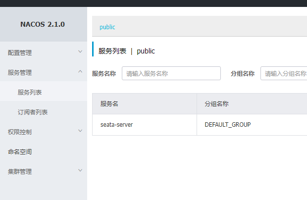Expand the 配置管理 chevron arrow
Screen dimensions: 307x200
(x=80, y=51)
